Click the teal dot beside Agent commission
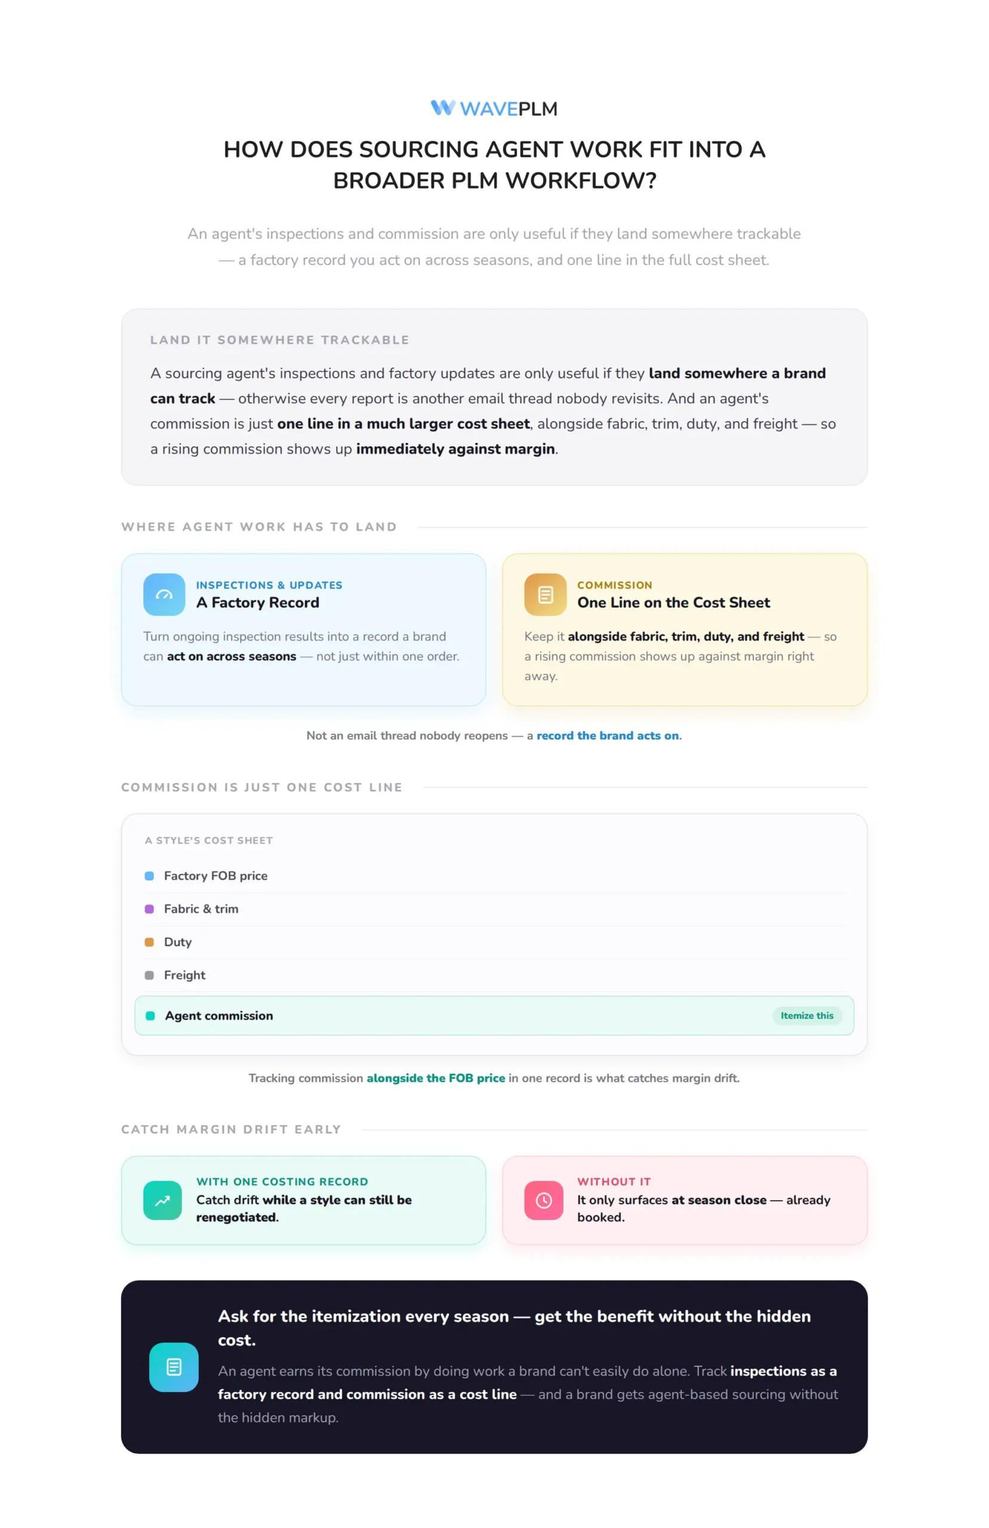 point(150,1015)
